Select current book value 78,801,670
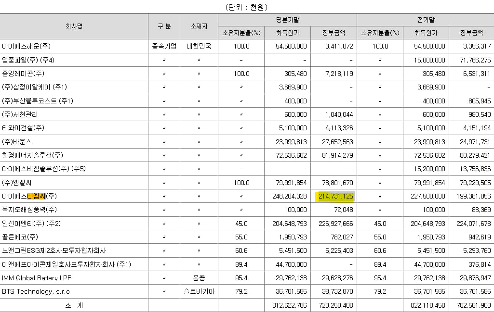494x312 pixels. 337,183
